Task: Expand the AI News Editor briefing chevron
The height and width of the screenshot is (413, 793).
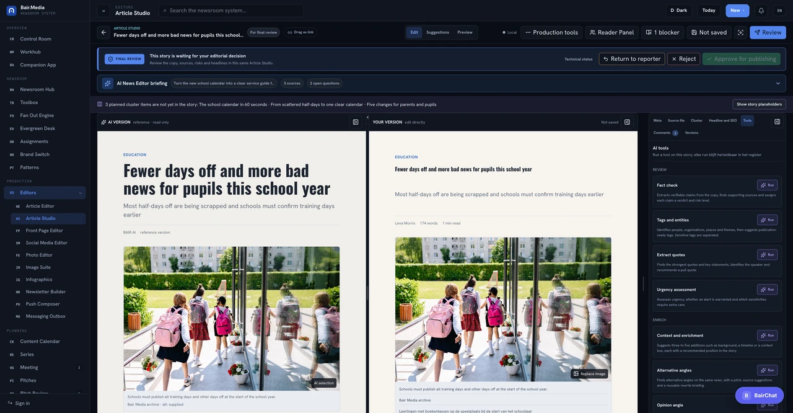Action: 778,83
